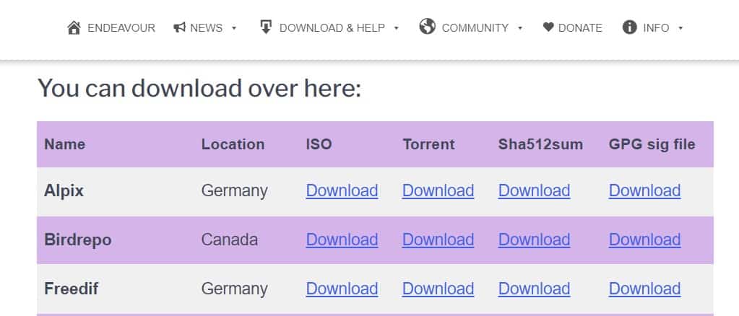Click the heart icon beside DONATE
739x316 pixels.
point(548,27)
